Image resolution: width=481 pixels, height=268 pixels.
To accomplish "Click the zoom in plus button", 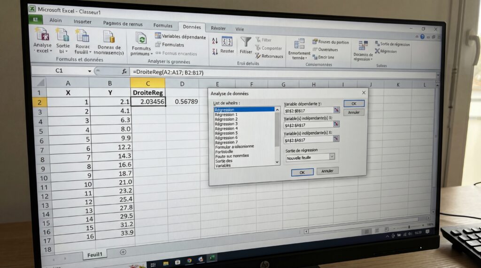I will click(x=423, y=225).
